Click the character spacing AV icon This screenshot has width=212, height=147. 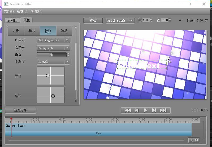point(139,20)
